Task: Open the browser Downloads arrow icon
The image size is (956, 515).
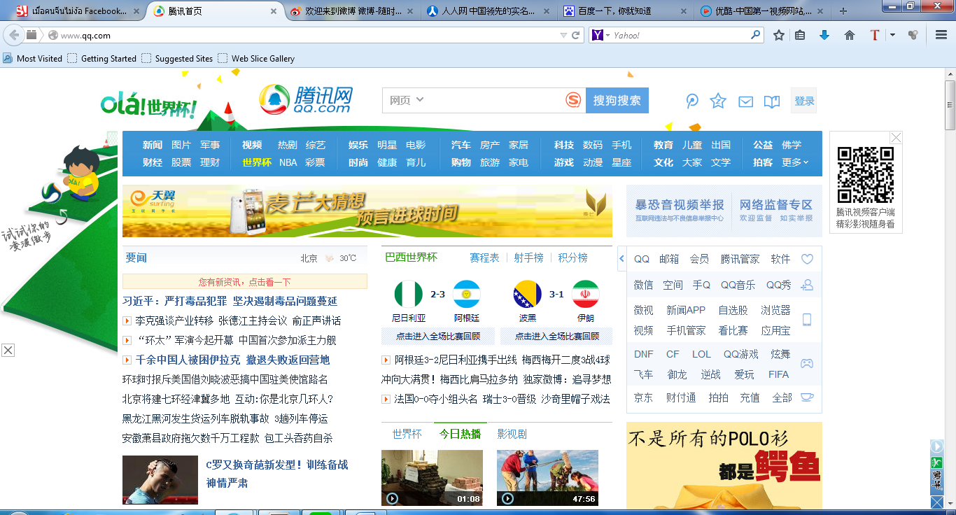Action: 824,35
